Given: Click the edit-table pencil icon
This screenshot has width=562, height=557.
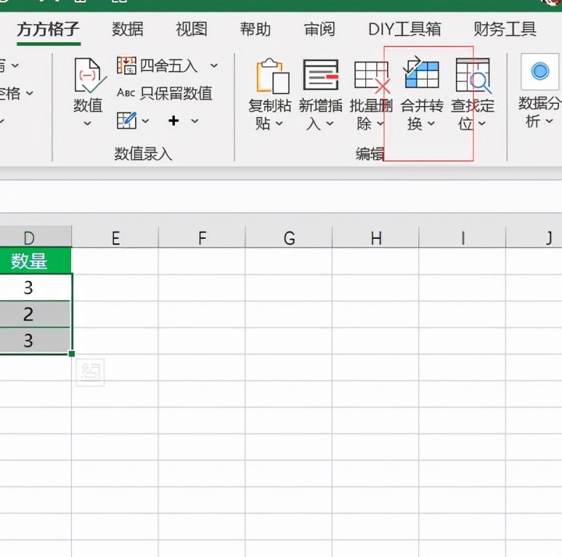Looking at the screenshot, I should (x=126, y=120).
